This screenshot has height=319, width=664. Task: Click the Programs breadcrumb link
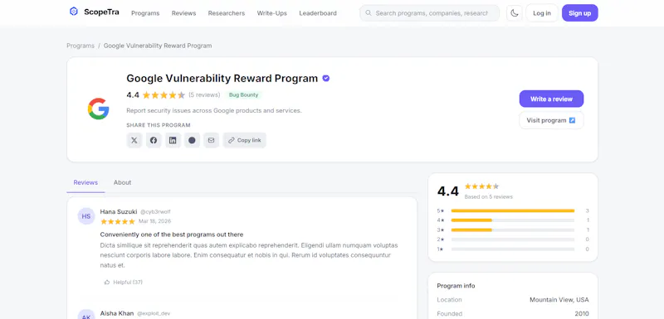click(x=81, y=46)
